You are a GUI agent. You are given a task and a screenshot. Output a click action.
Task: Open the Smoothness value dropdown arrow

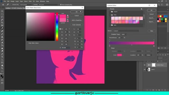click(x=122, y=38)
